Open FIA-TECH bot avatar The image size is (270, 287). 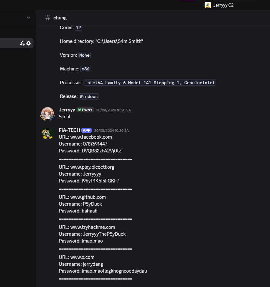48,133
